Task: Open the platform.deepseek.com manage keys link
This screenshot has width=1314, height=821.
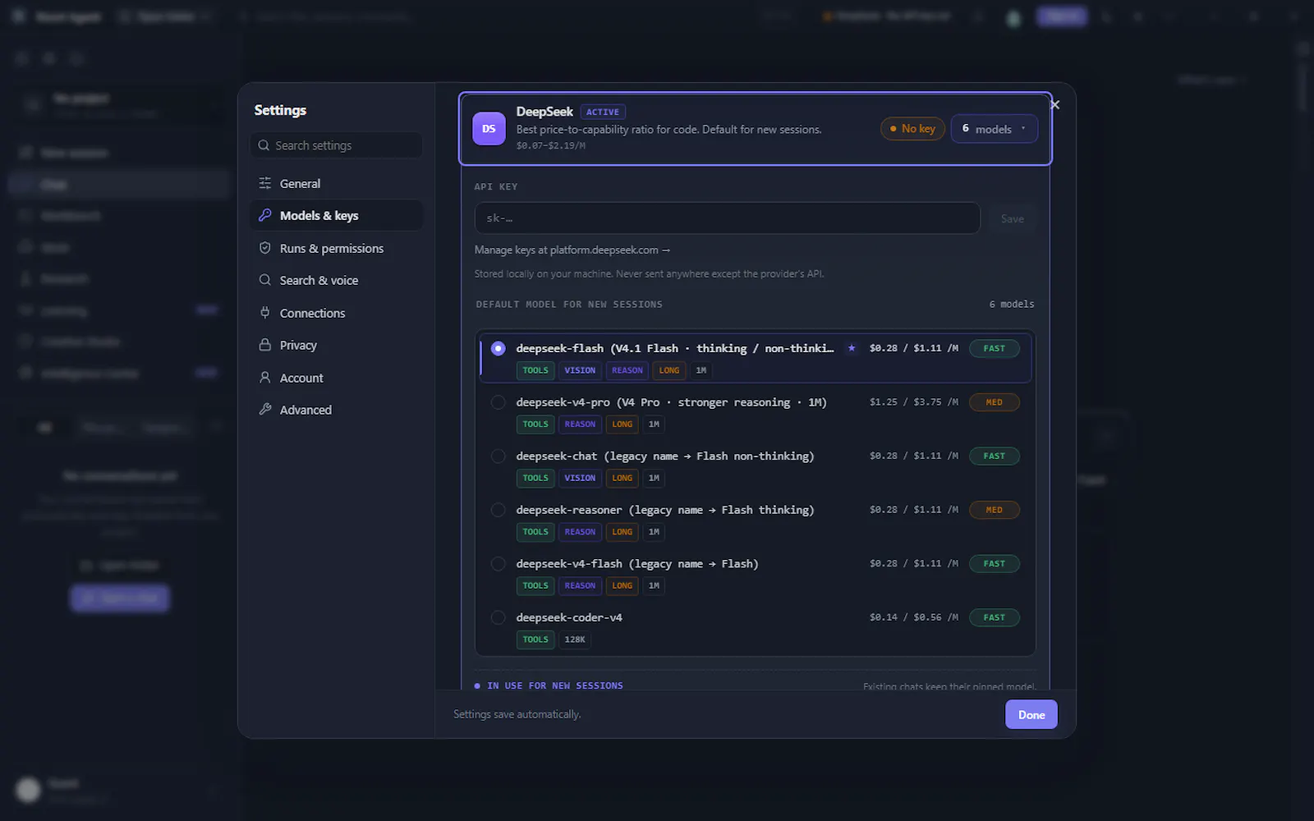Action: coord(572,250)
